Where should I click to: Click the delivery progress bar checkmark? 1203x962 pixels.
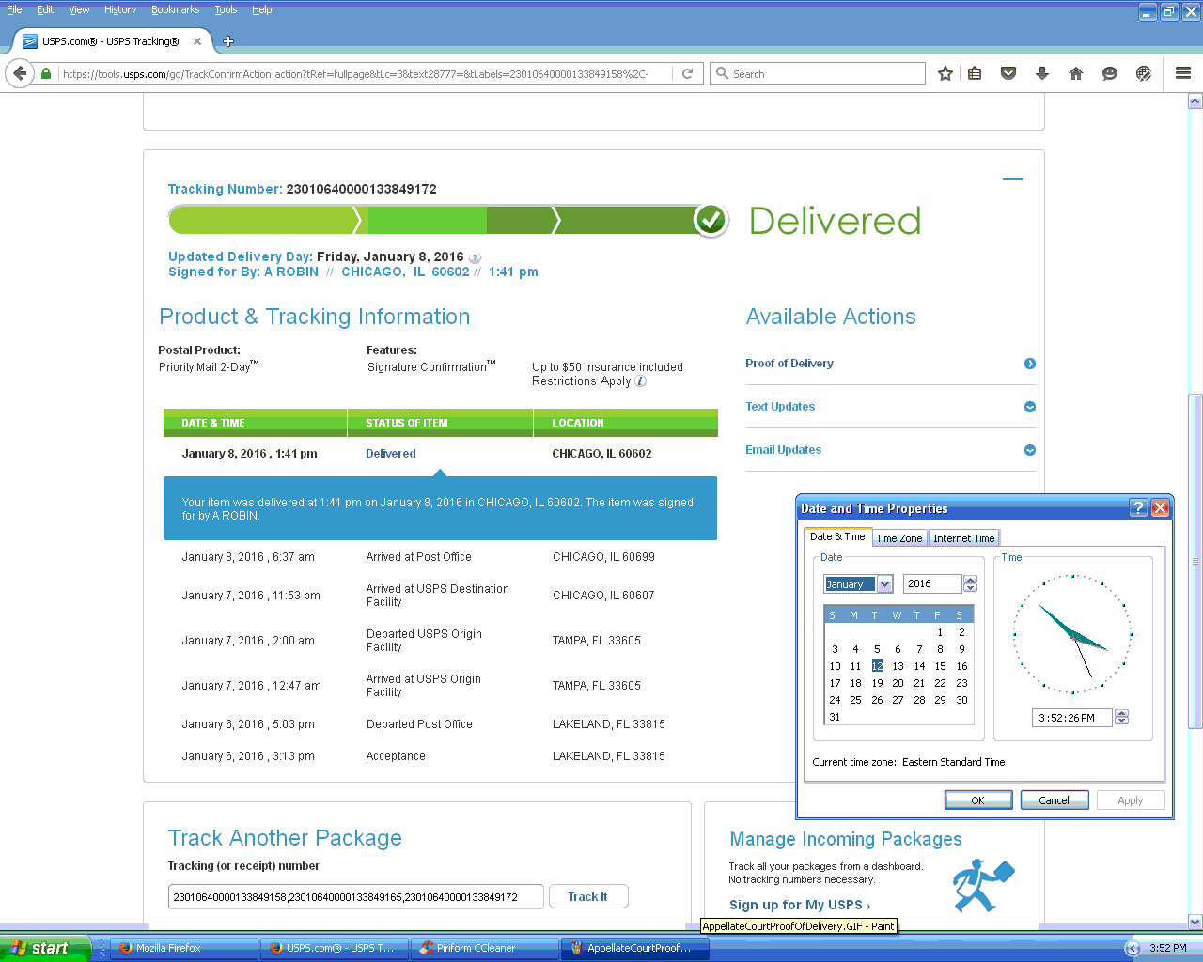pyautogui.click(x=711, y=220)
